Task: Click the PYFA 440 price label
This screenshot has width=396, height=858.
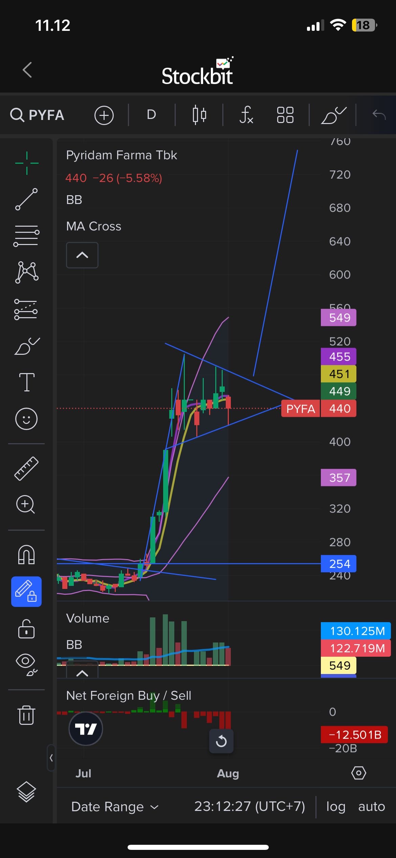Action: [x=318, y=409]
